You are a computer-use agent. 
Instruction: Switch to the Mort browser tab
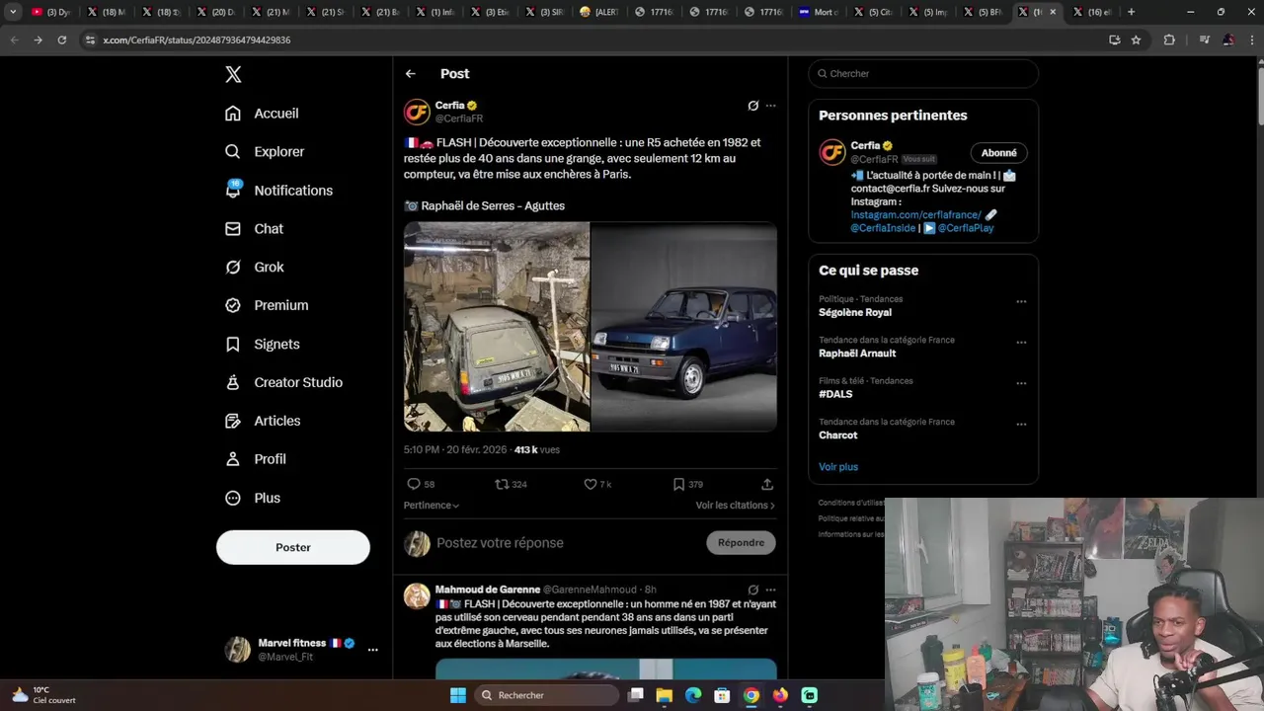coord(820,12)
